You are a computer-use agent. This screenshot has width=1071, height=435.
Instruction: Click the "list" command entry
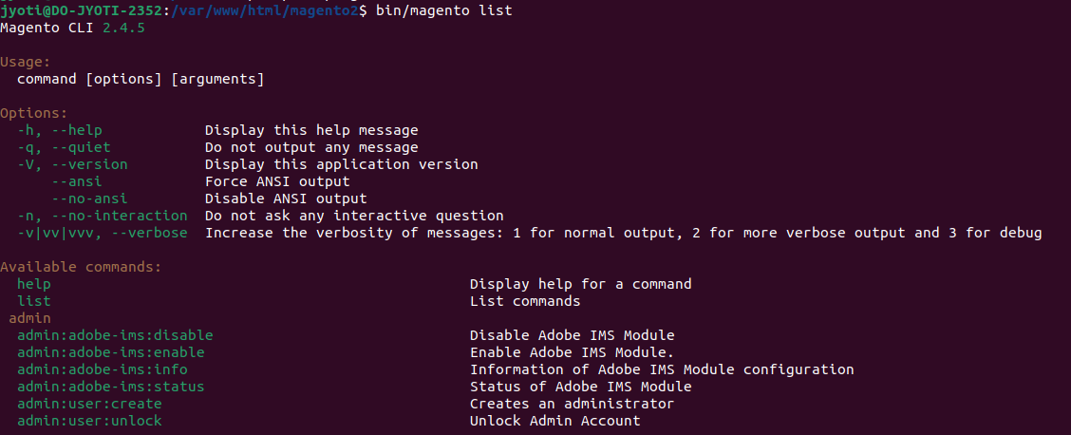pyautogui.click(x=33, y=301)
